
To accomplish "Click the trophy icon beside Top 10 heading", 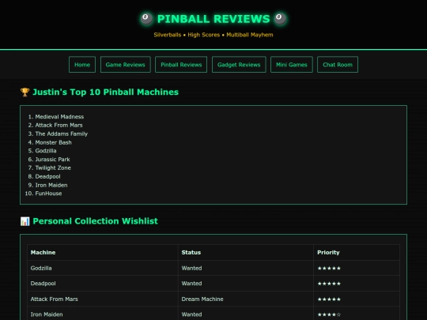I will (x=25, y=92).
